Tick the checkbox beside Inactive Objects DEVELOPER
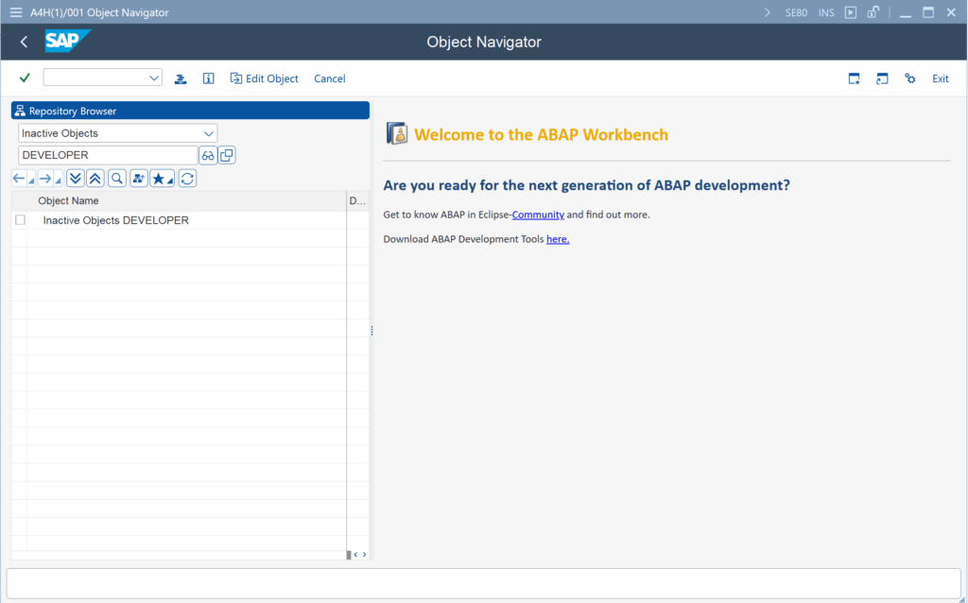 [20, 218]
